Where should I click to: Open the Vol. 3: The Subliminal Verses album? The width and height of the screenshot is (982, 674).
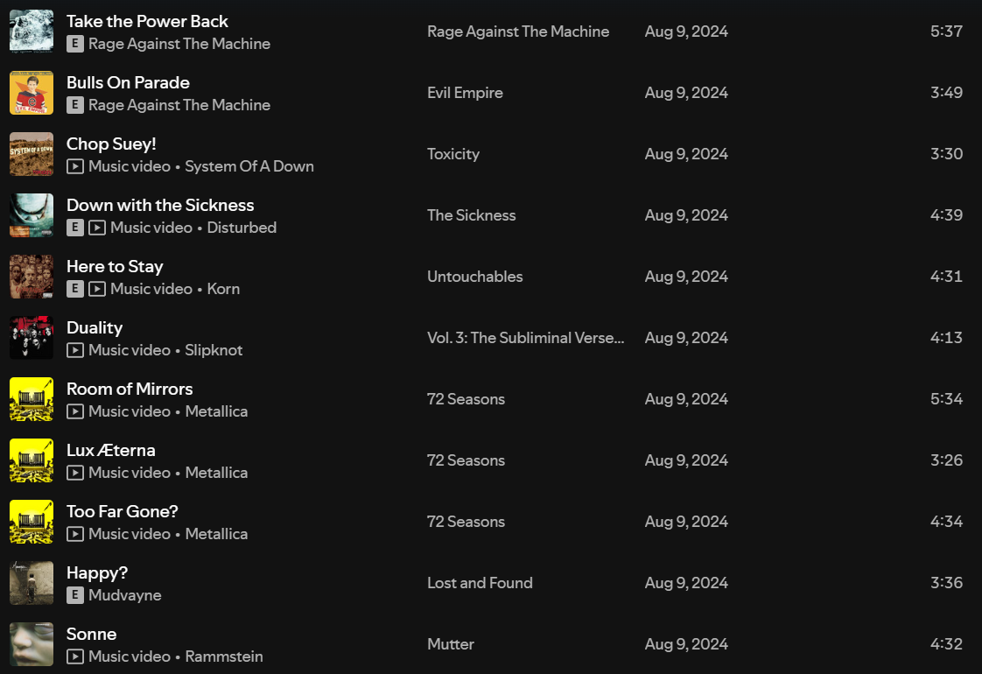(x=525, y=338)
